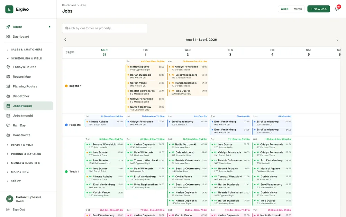Image resolution: width=346 pixels, height=217 pixels.
Task: Focus the customer or property search field
Action: pyautogui.click(x=104, y=28)
